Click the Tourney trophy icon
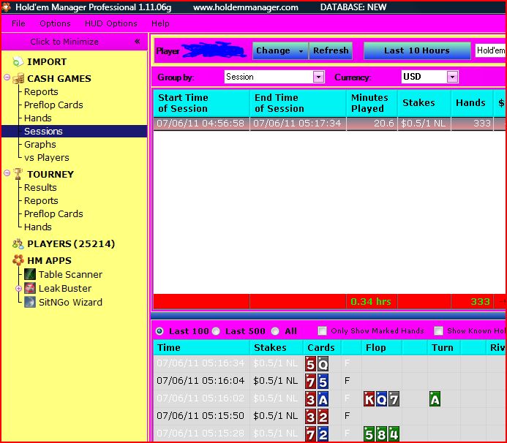Viewport: 507px width, 443px height. (18, 174)
